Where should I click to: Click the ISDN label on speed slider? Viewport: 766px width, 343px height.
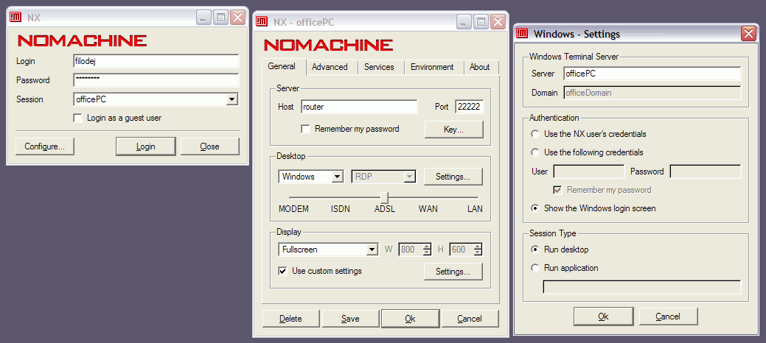[x=340, y=209]
